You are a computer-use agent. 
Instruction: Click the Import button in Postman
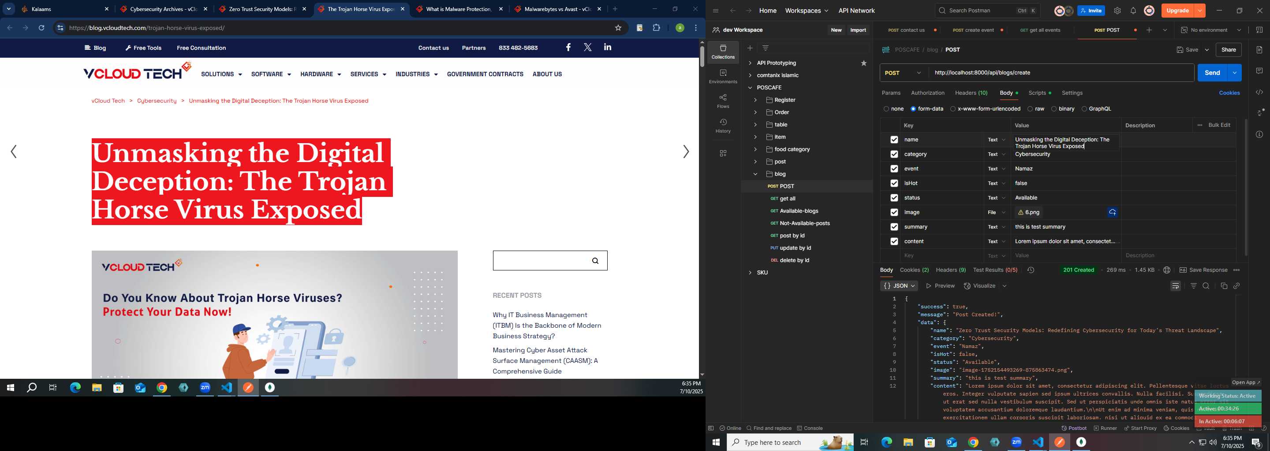point(858,30)
